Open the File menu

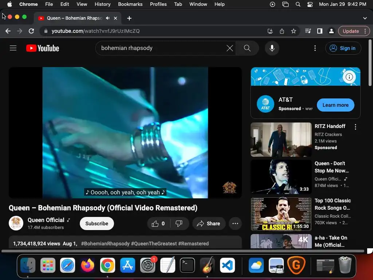49,4
